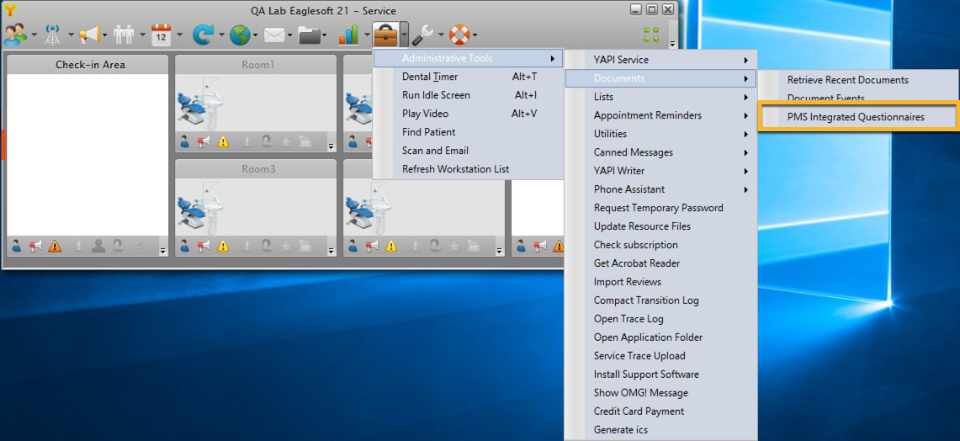This screenshot has width=960, height=441.
Task: Click the megaphone announcement toolbar icon
Action: [89, 35]
